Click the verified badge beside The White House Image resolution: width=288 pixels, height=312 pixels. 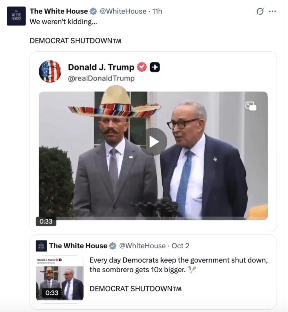tap(93, 11)
